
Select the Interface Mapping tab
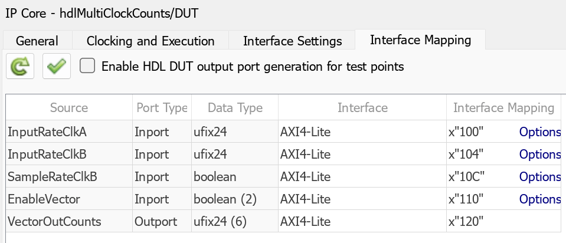420,40
